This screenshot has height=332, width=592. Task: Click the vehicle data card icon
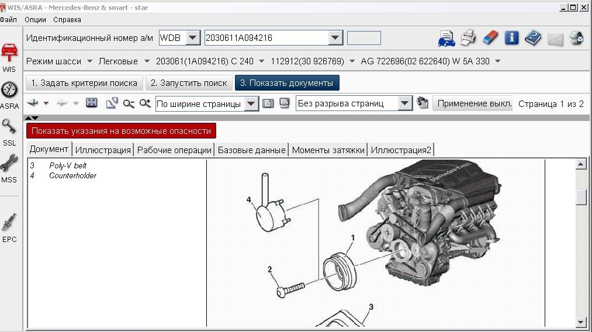(446, 38)
